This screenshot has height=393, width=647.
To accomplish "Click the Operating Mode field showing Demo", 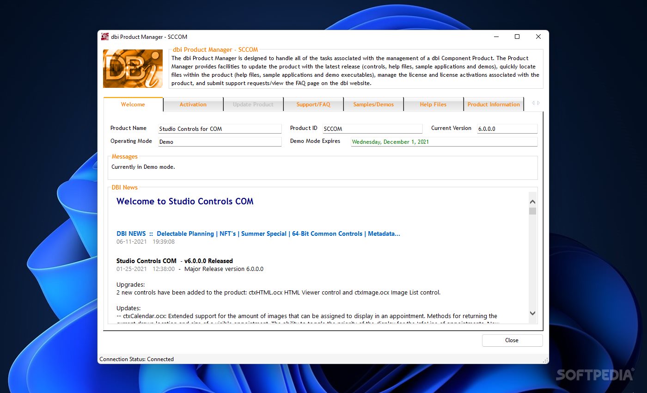I will [220, 142].
